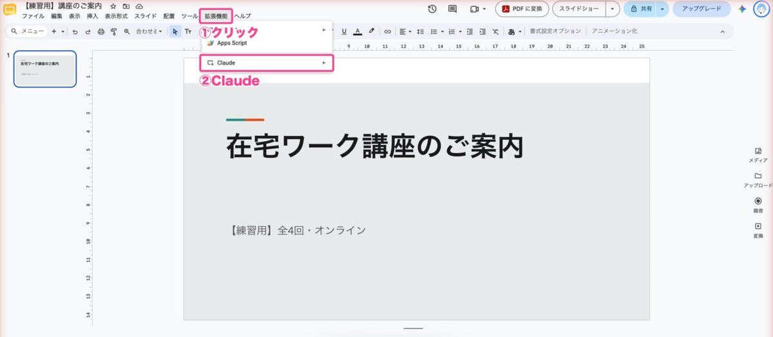773x337 pixels.
Task: Open the recording side panel
Action: [x=758, y=205]
